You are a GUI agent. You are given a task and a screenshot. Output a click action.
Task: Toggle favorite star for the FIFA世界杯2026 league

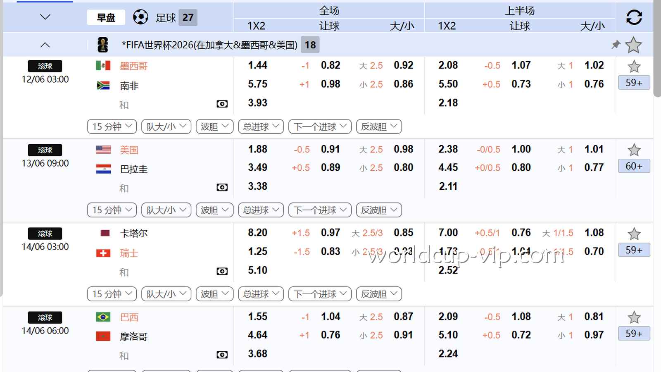point(633,45)
